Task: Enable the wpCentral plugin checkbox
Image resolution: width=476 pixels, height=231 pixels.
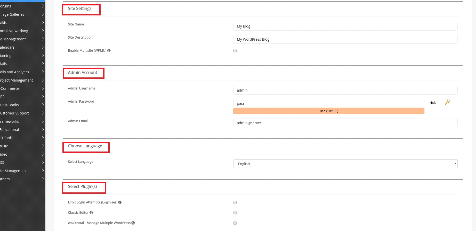Action: coord(235,223)
